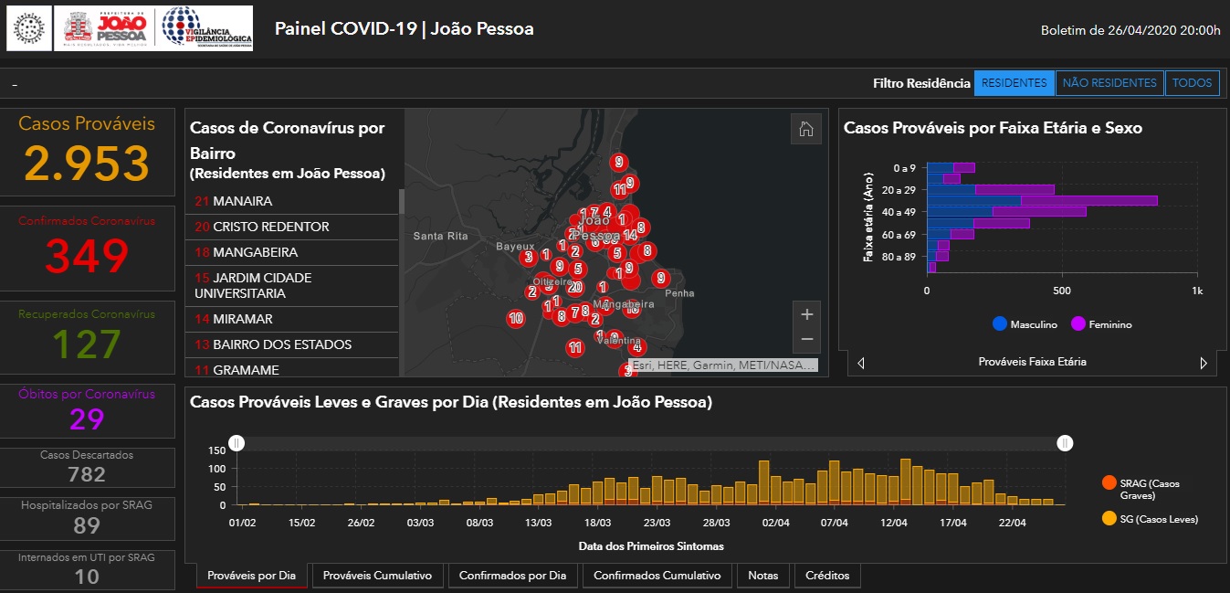Click right handle of timeline range slider
The width and height of the screenshot is (1230, 593).
coord(1065,443)
